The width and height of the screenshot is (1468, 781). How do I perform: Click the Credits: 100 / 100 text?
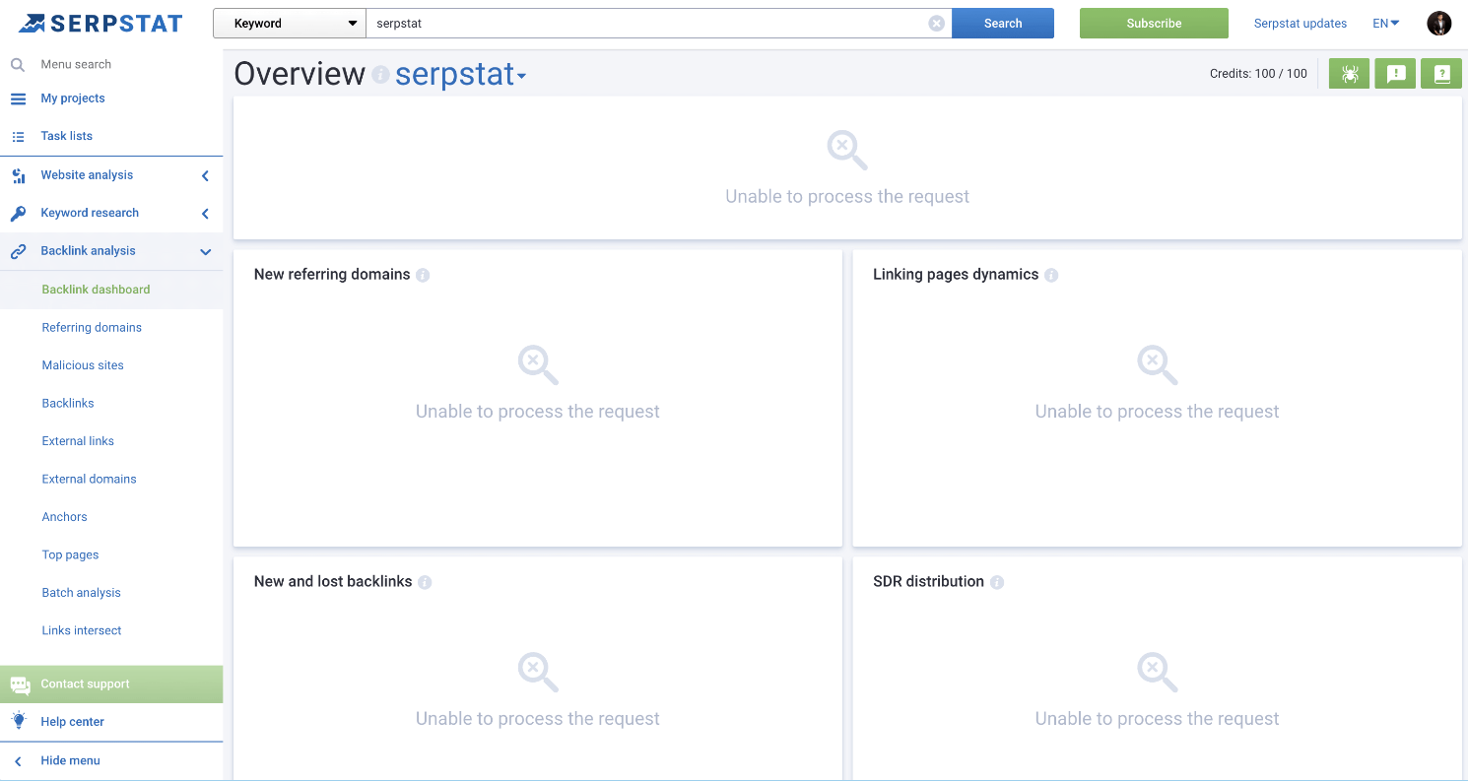tap(1258, 74)
